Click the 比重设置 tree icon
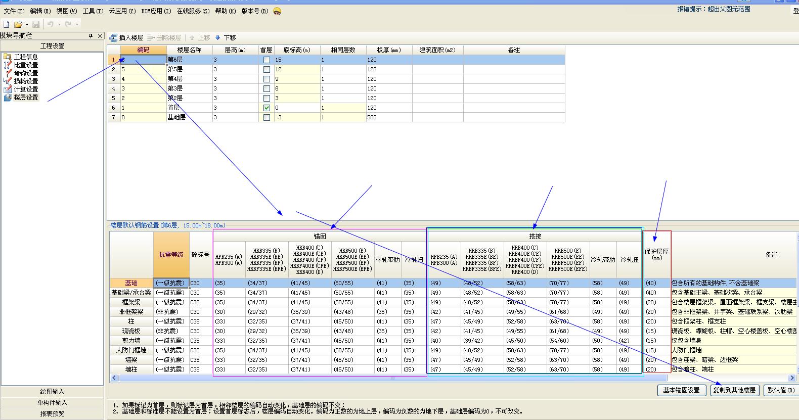This screenshot has width=799, height=420. click(x=8, y=65)
